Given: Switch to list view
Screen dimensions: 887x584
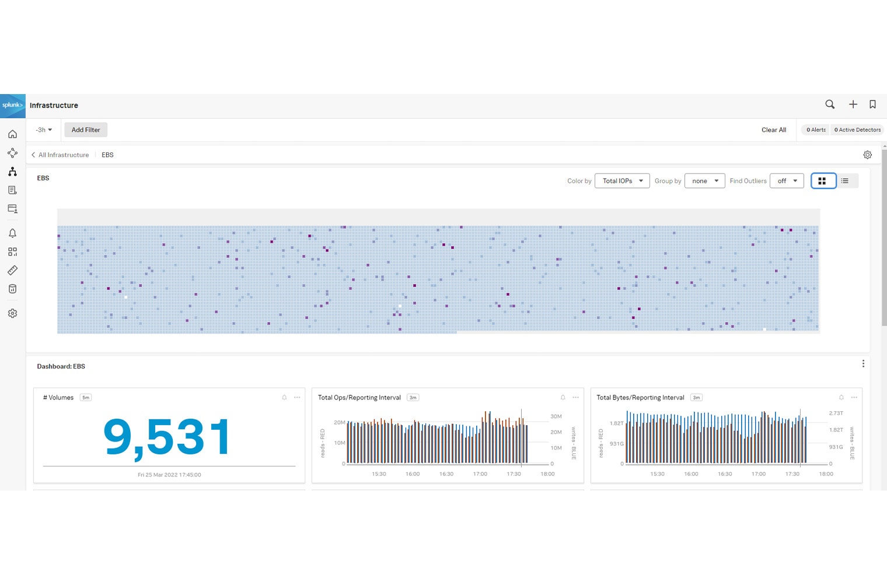Looking at the screenshot, I should point(846,181).
